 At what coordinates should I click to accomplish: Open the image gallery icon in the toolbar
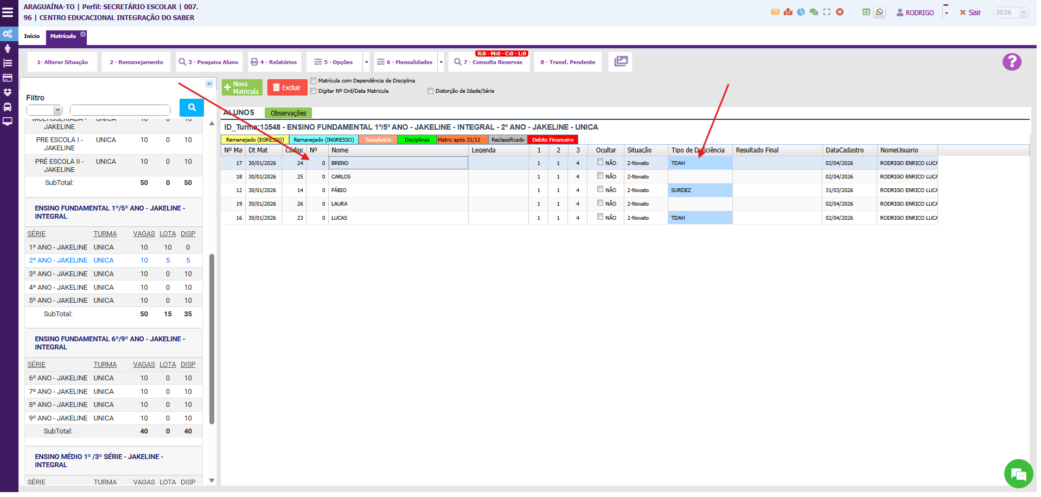tap(621, 62)
